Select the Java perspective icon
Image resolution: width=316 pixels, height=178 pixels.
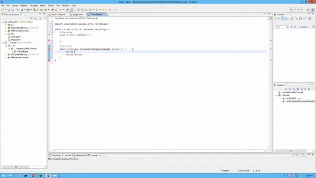pos(313,10)
